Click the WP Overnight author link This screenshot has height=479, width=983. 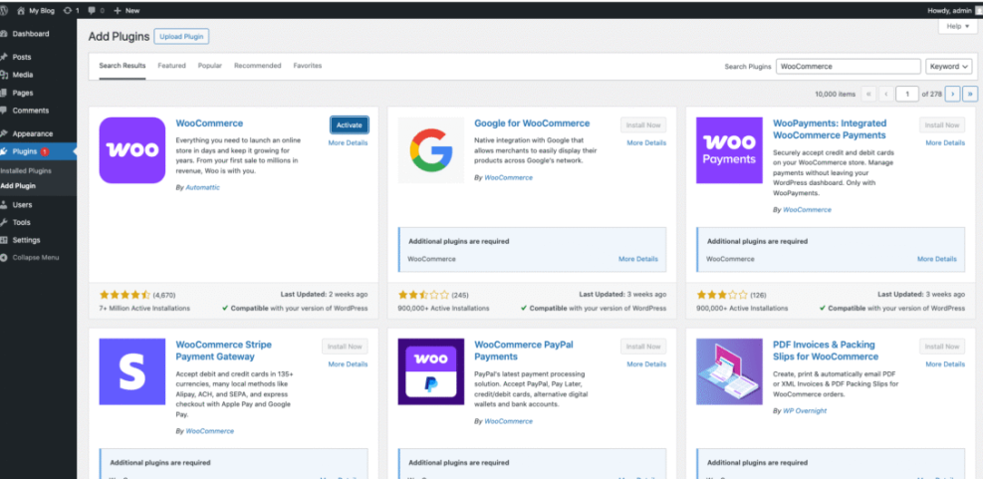click(x=805, y=411)
